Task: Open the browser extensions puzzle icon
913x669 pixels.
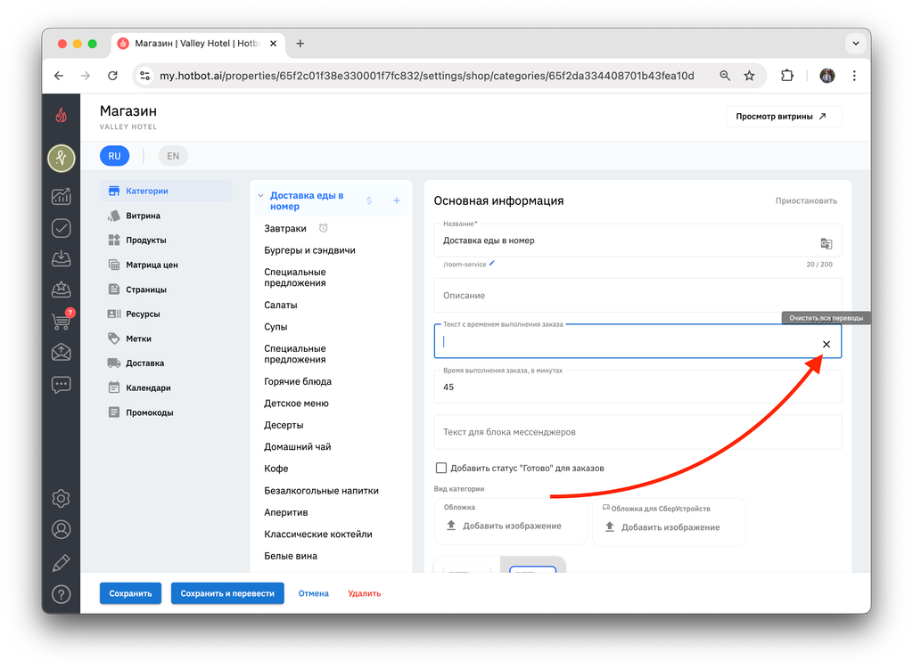Action: tap(787, 76)
